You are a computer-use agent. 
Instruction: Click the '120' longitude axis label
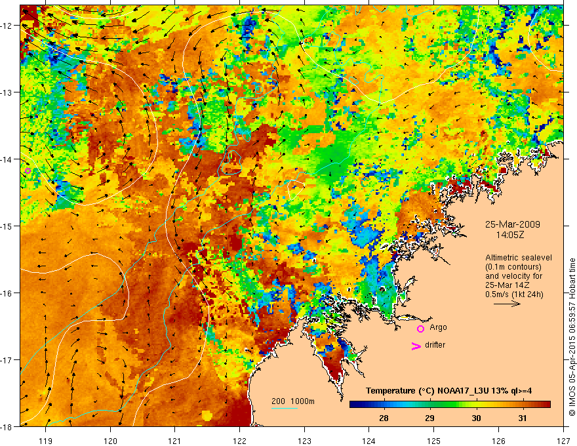[x=110, y=441]
